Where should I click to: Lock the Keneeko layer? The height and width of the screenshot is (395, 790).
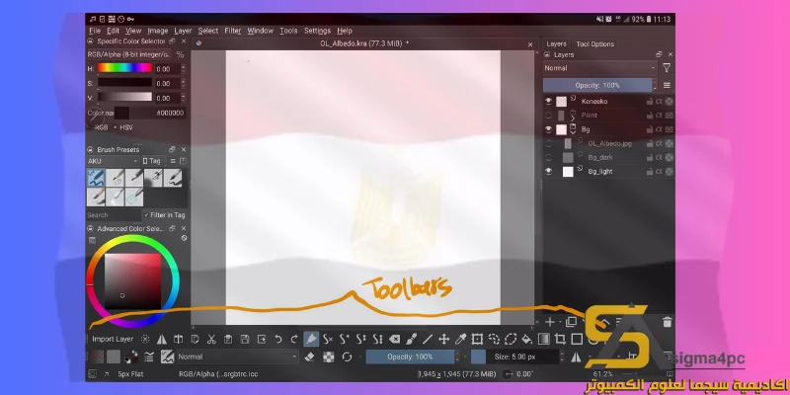(650, 102)
